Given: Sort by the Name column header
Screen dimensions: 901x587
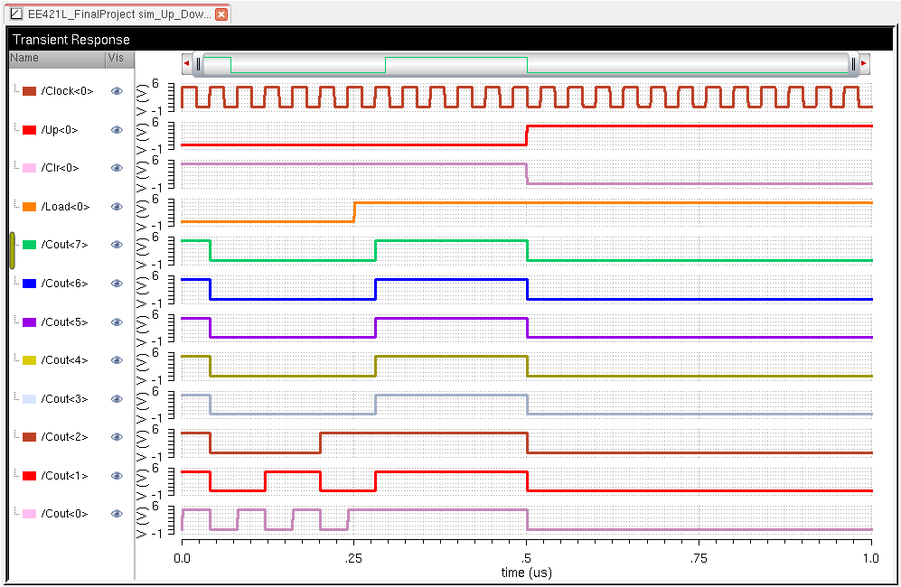Looking at the screenshot, I should pyautogui.click(x=54, y=58).
